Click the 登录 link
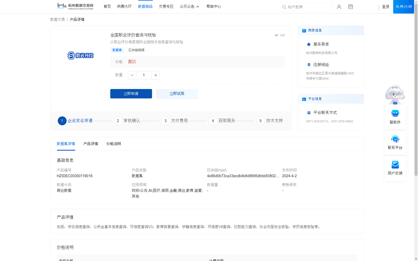 coord(386,7)
